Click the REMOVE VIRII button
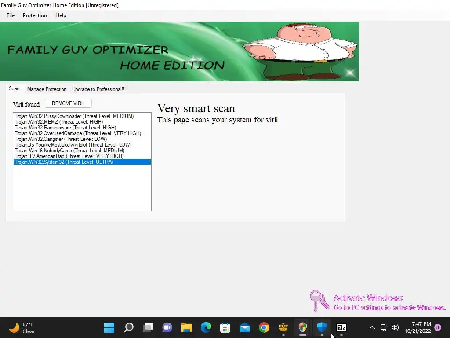Viewport: 450px width, 338px height. pyautogui.click(x=68, y=103)
